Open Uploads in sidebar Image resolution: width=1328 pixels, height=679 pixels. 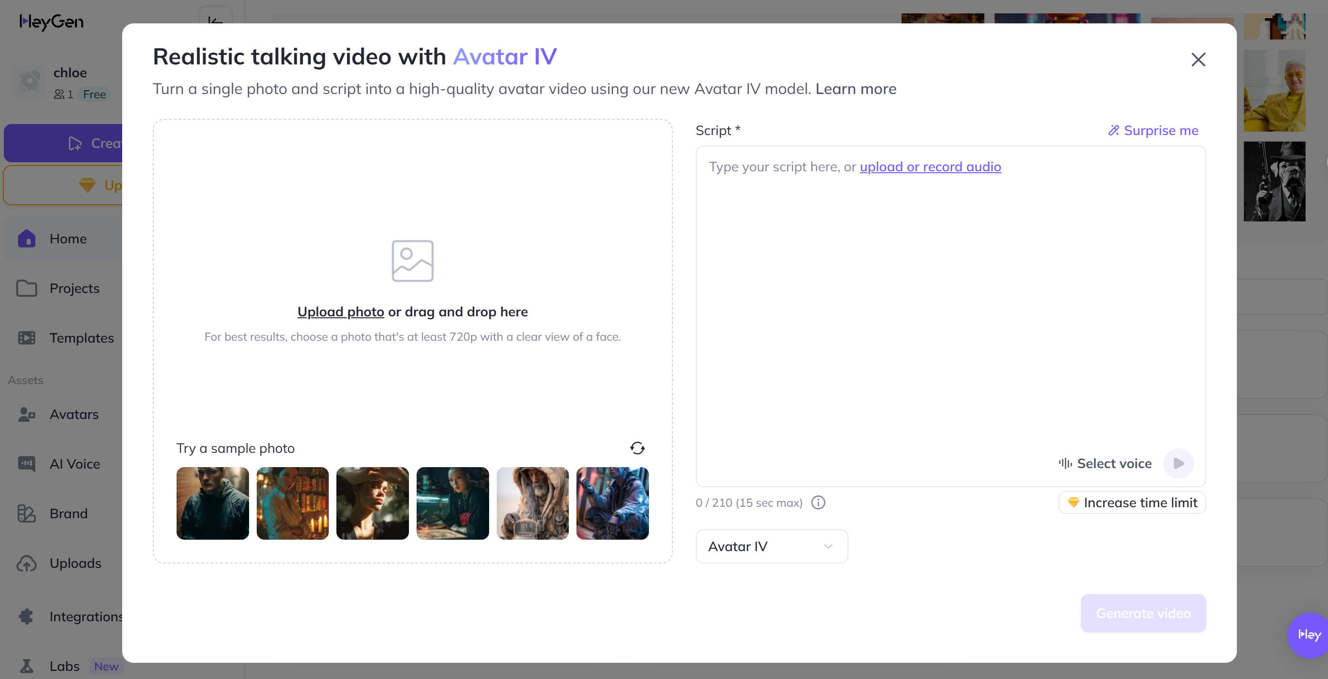(75, 563)
